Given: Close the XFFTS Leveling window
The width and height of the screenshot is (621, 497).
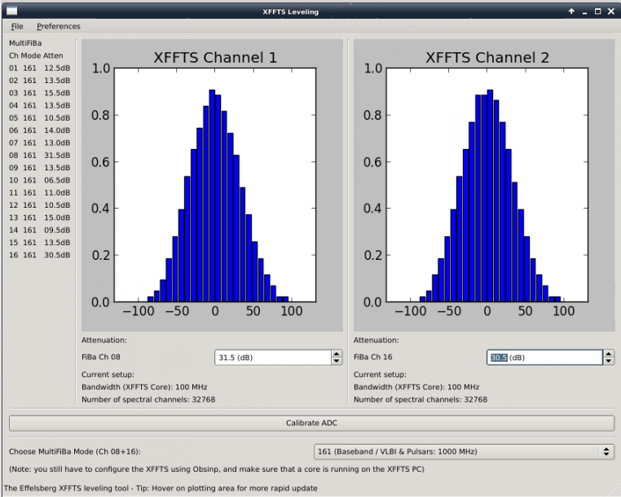Looking at the screenshot, I should click(x=611, y=11).
